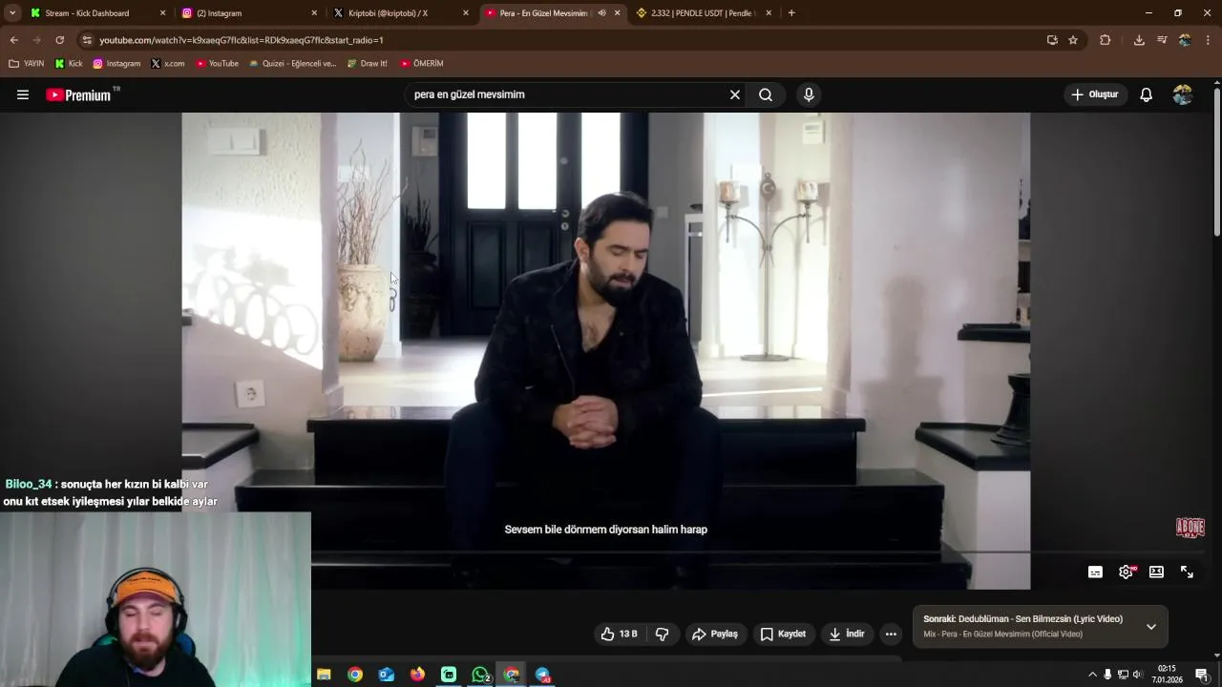1222x687 pixels.
Task: Install app icon in address bar
Action: (x=1052, y=40)
